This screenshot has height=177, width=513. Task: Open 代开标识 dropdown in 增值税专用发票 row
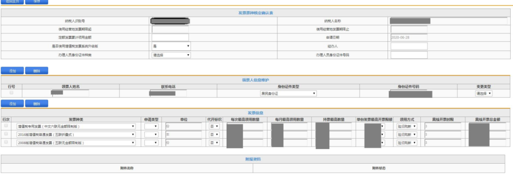(x=214, y=126)
